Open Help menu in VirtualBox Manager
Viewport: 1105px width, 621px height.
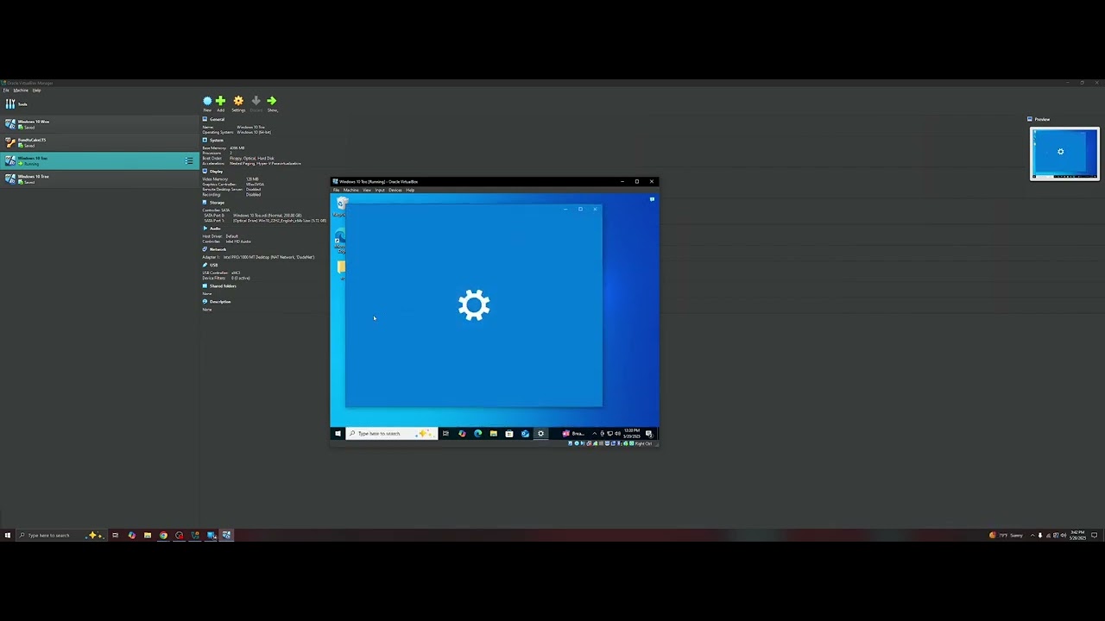(x=36, y=90)
